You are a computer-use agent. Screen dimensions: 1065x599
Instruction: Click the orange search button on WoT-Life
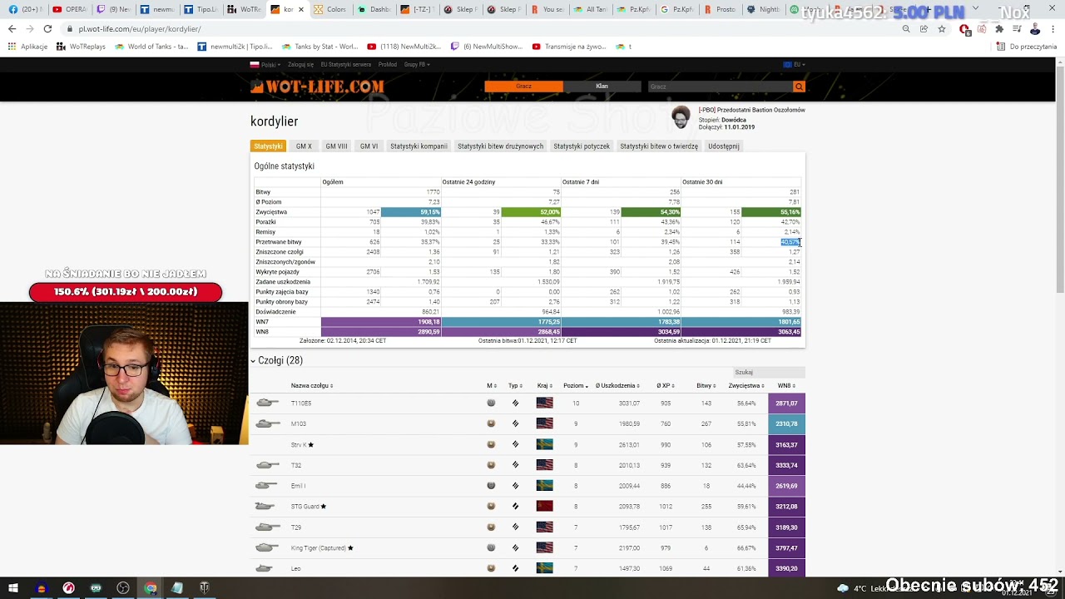coord(799,87)
